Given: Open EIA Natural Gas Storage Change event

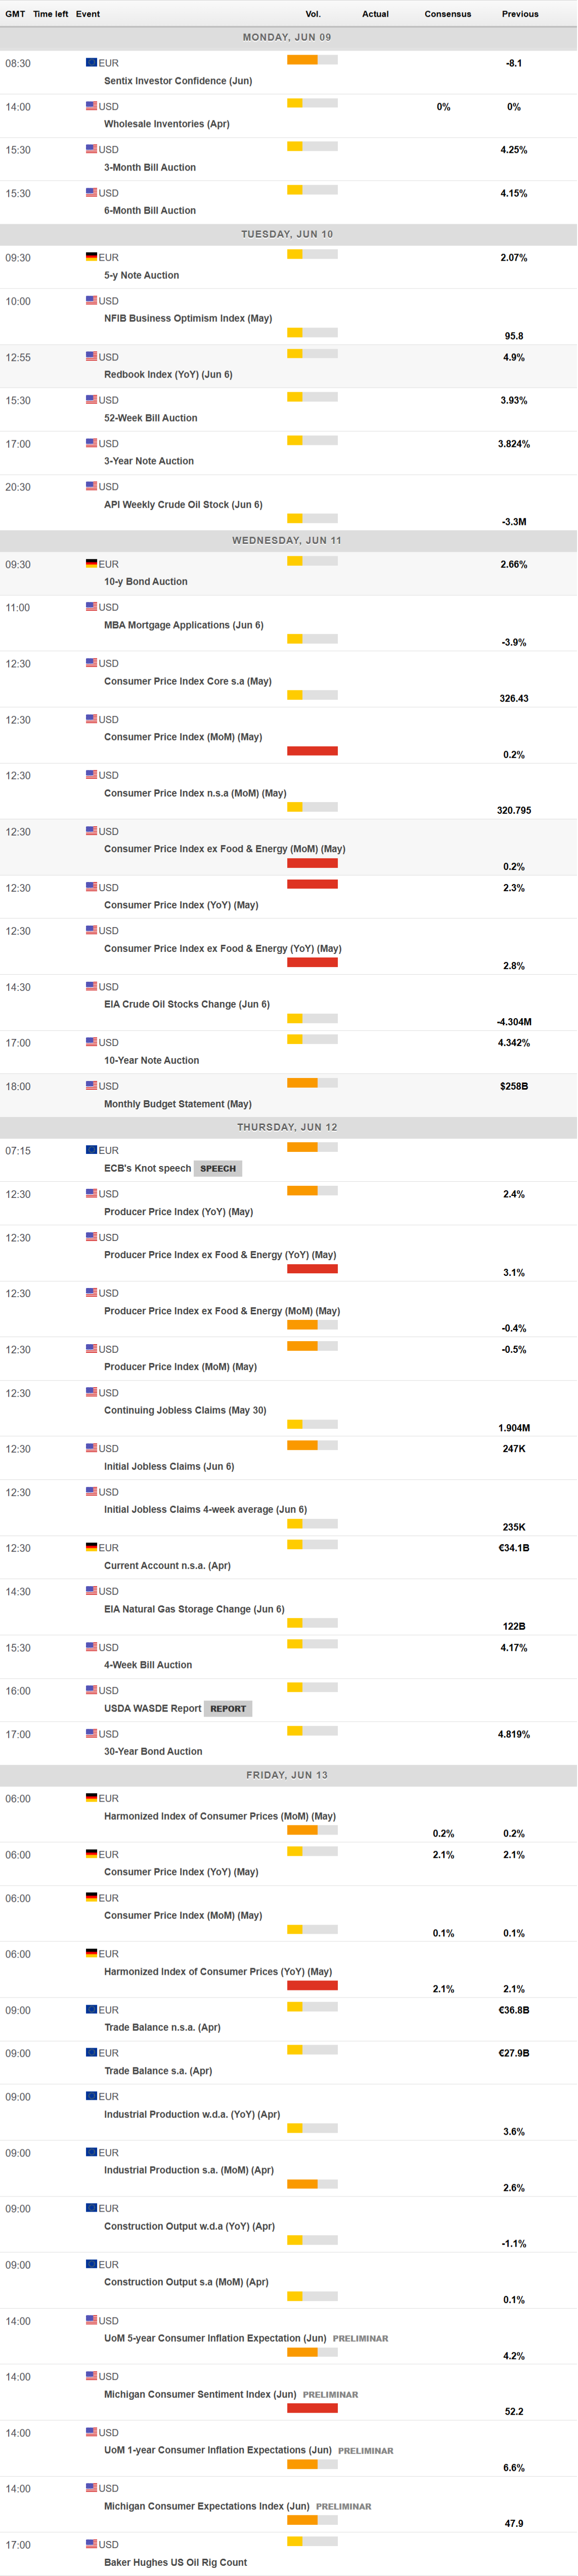Looking at the screenshot, I should coord(193,1609).
